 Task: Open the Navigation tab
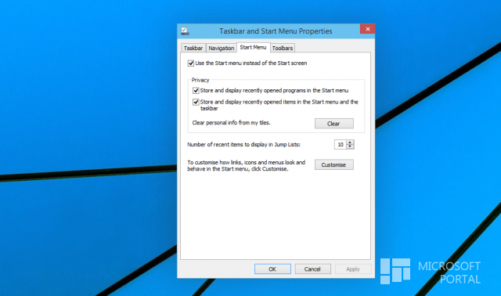[x=221, y=48]
